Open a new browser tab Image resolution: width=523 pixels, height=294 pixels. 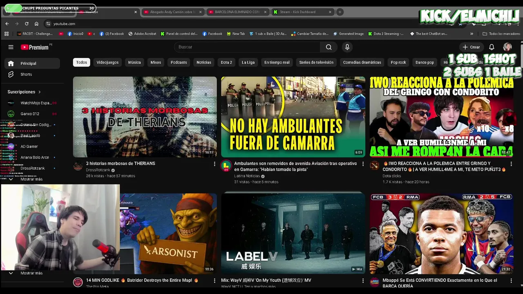pyautogui.click(x=340, y=12)
